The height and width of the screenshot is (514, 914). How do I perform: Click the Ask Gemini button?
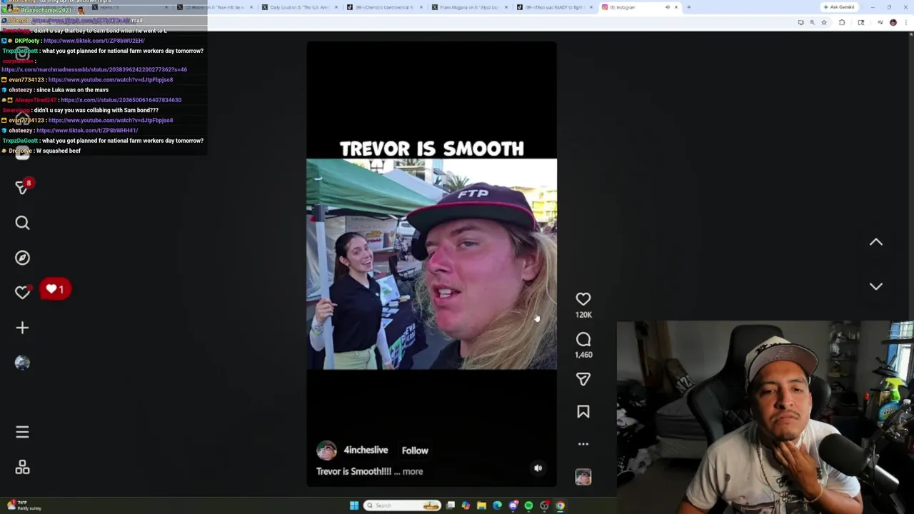(x=839, y=7)
